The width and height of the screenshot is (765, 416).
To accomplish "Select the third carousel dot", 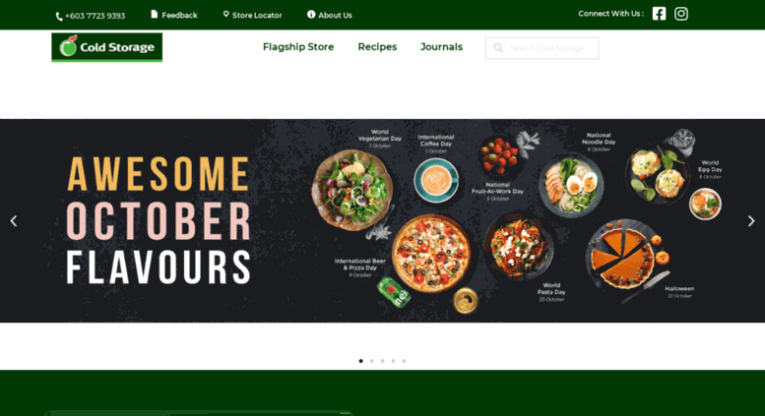I will point(382,361).
